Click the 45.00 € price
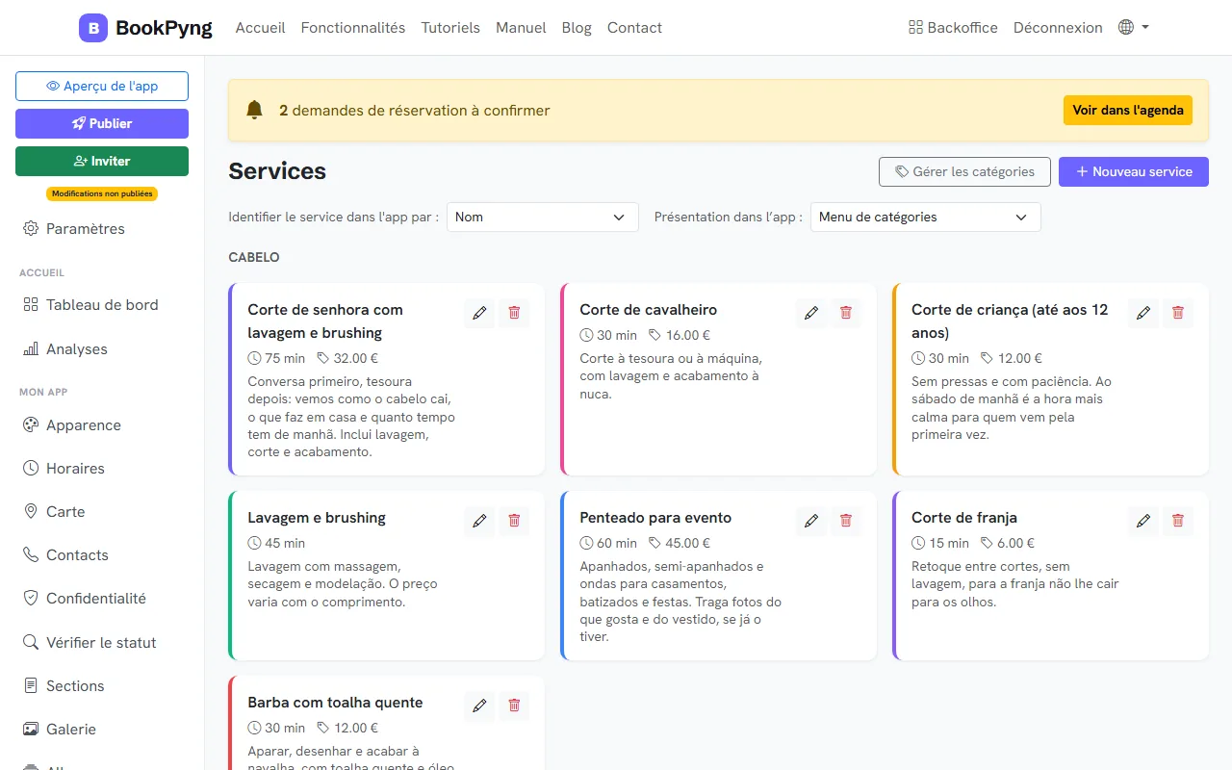The height and width of the screenshot is (770, 1232). [680, 543]
